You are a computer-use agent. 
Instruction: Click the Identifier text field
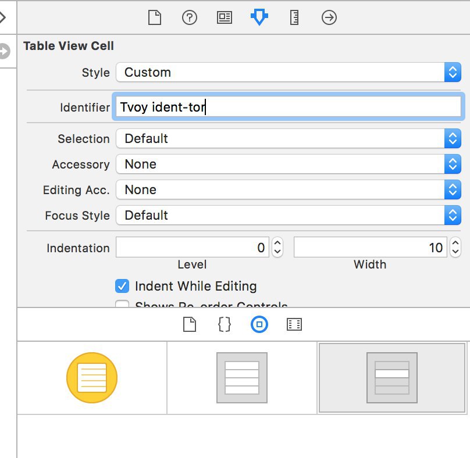(x=289, y=107)
